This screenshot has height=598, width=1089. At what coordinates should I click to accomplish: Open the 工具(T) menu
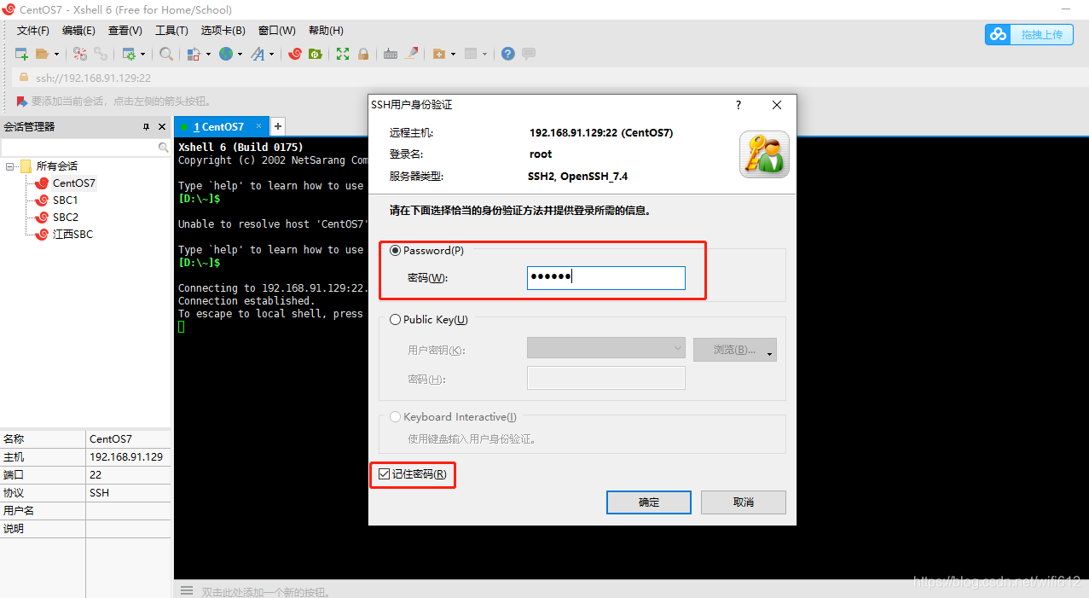(x=171, y=31)
